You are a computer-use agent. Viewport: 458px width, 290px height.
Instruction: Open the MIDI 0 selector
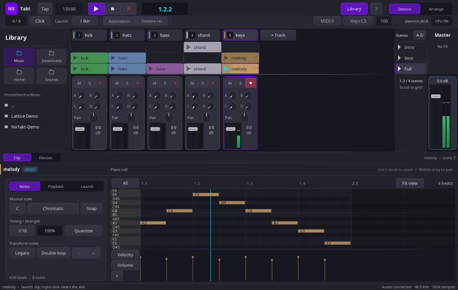point(327,21)
